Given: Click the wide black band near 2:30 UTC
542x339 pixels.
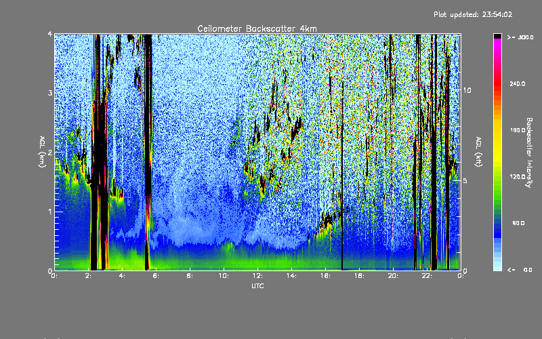Looking at the screenshot, I should (x=98, y=152).
